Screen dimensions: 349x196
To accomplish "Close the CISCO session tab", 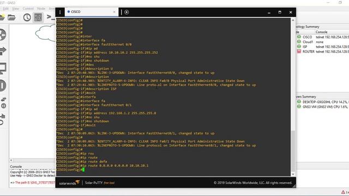I will click(115, 12).
